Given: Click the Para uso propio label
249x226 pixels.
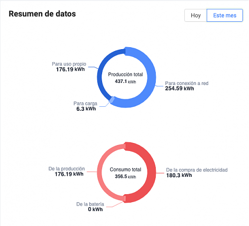Looking at the screenshot, I should [x=69, y=64].
